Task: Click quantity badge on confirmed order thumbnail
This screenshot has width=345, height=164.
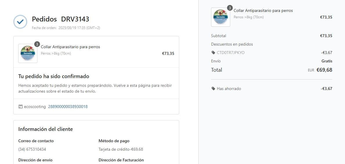Action: point(37,44)
